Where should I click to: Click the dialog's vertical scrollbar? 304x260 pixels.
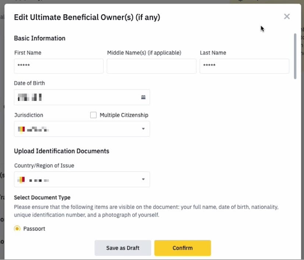click(295, 56)
